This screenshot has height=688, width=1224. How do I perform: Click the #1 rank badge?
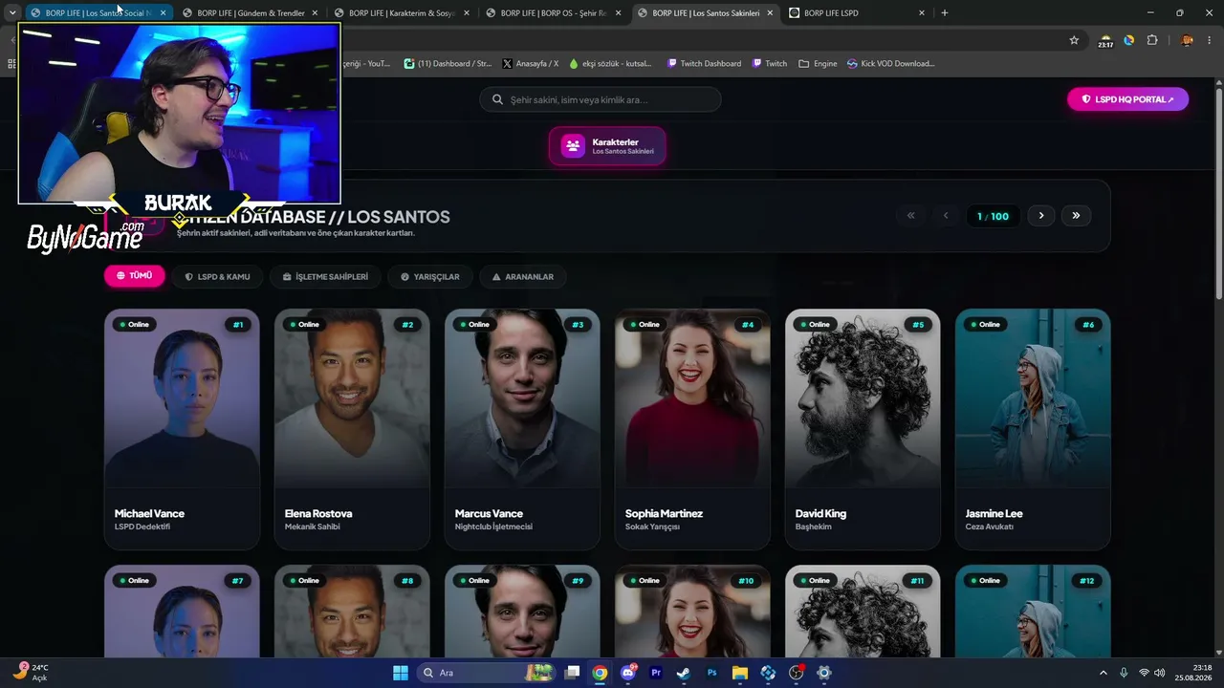238,325
